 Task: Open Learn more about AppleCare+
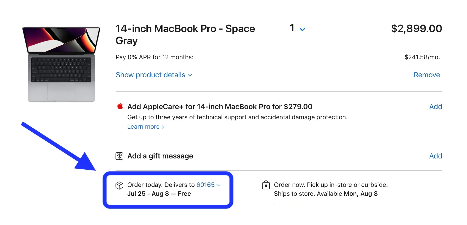[x=145, y=127]
